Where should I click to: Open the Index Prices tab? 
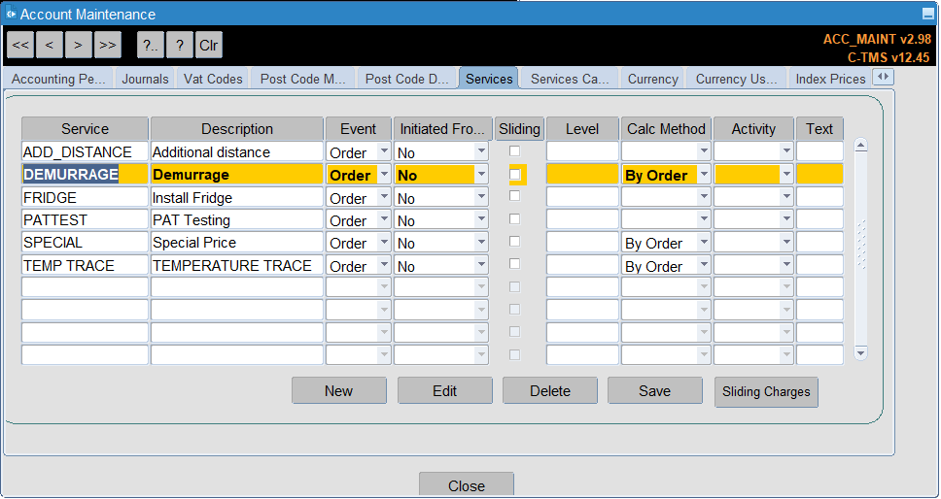(x=830, y=79)
